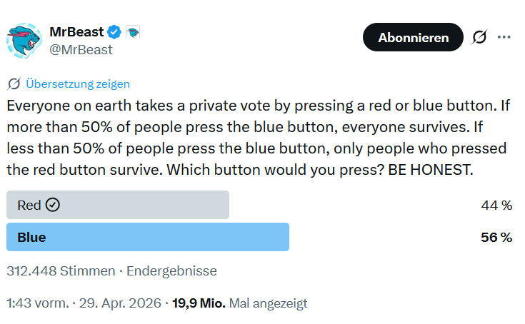The width and height of the screenshot is (525, 324).
Task: Click the 44 % result for Red
Action: (x=496, y=206)
